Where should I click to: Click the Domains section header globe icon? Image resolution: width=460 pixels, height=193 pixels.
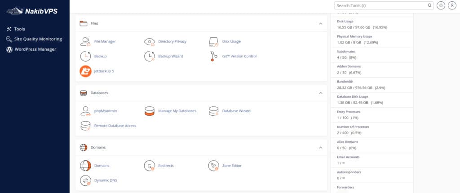click(x=83, y=148)
